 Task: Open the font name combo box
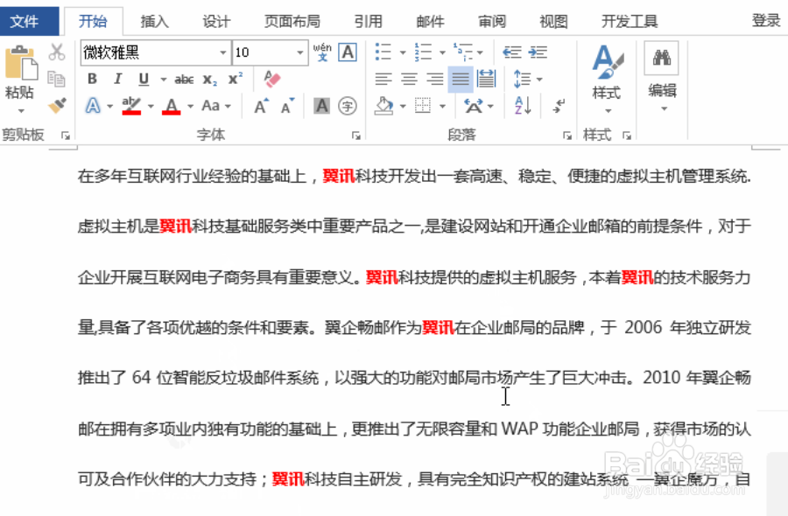[x=155, y=52]
